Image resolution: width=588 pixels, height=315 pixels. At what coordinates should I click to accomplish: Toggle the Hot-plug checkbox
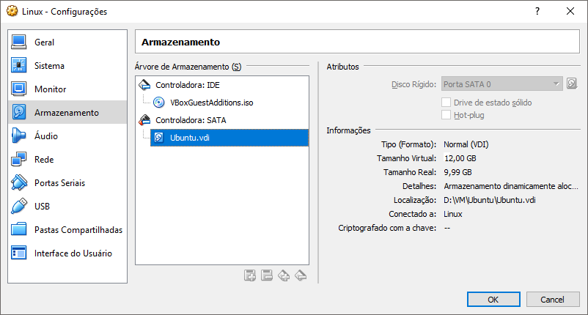(x=446, y=114)
